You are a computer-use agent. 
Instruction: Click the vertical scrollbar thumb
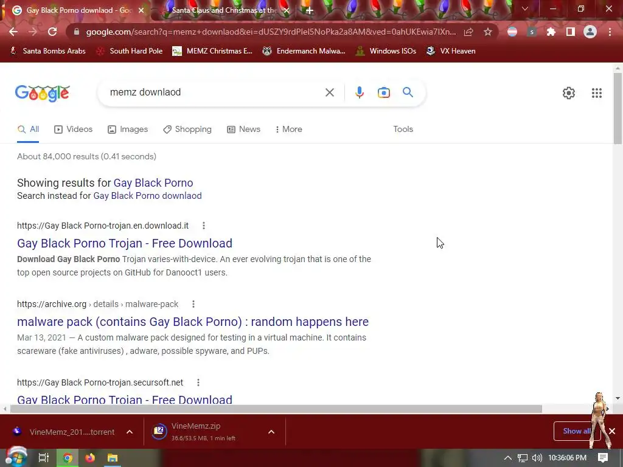(618, 108)
